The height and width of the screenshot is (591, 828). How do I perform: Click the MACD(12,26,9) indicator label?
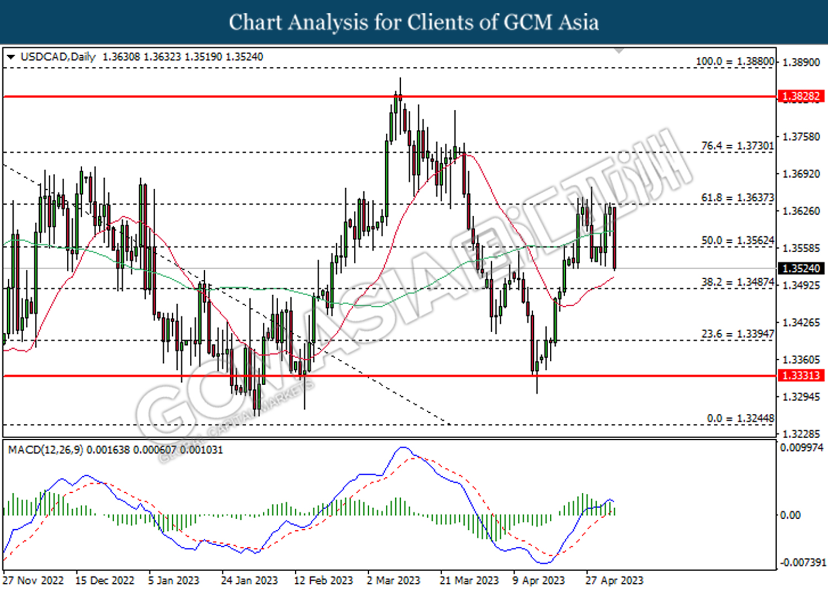[46, 450]
